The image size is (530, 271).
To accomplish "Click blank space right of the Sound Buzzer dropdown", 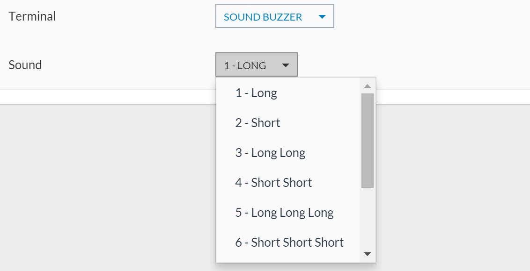I will (x=421, y=17).
